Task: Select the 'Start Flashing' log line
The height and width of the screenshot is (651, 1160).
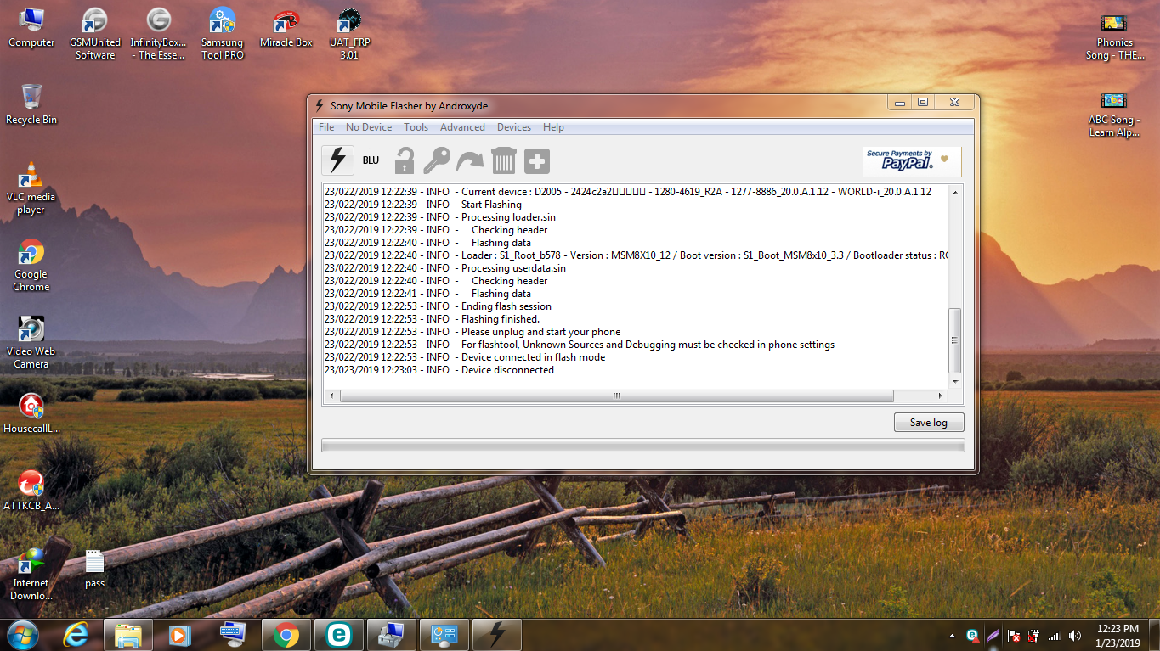Action: click(423, 205)
